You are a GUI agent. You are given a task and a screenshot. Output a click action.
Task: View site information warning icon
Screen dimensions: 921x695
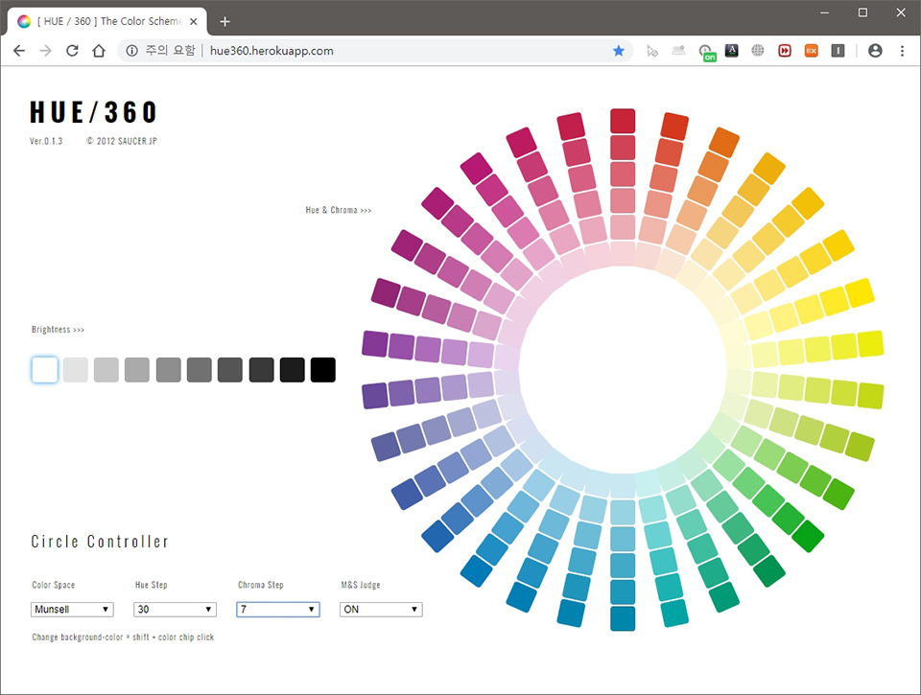(132, 51)
